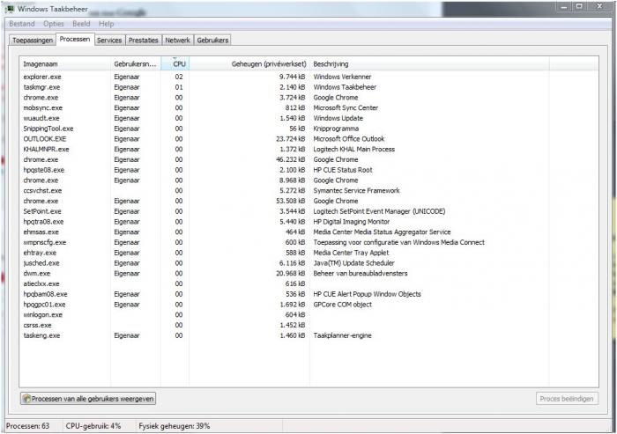Maximize the Windows Taakbeheer window

tap(579, 6)
